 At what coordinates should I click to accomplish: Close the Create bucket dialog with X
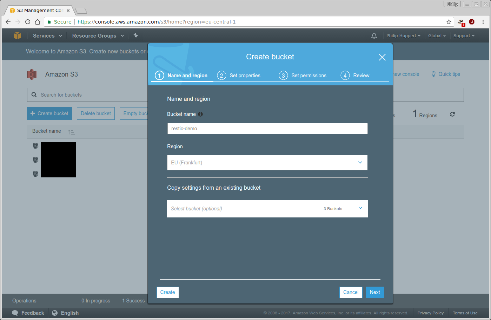382,57
